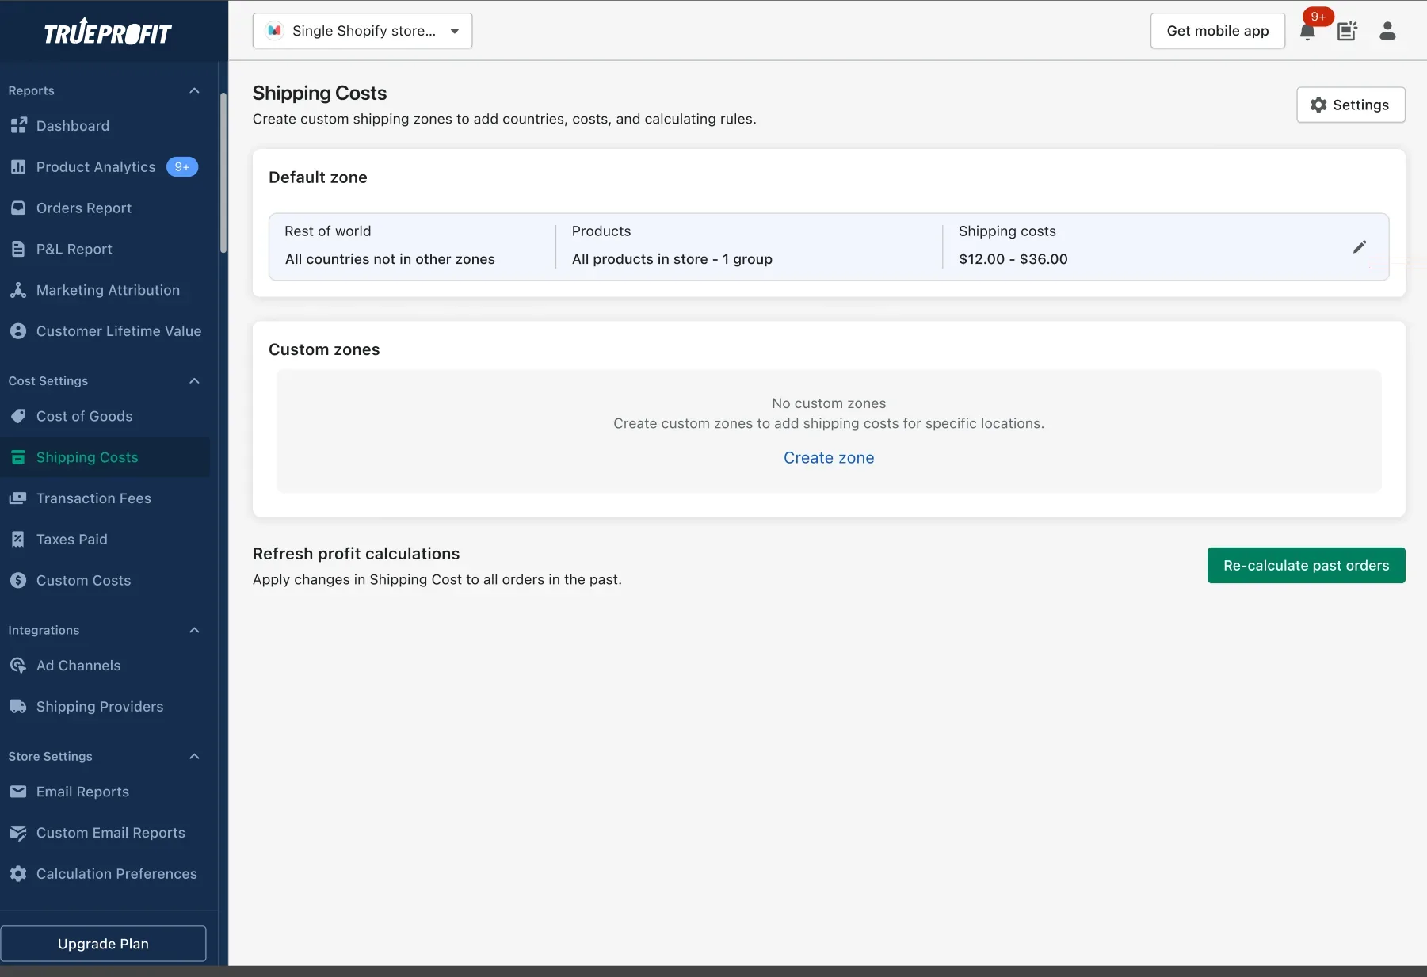This screenshot has height=977, width=1427.
Task: Collapse the Store Settings section chevron
Action: pos(194,756)
